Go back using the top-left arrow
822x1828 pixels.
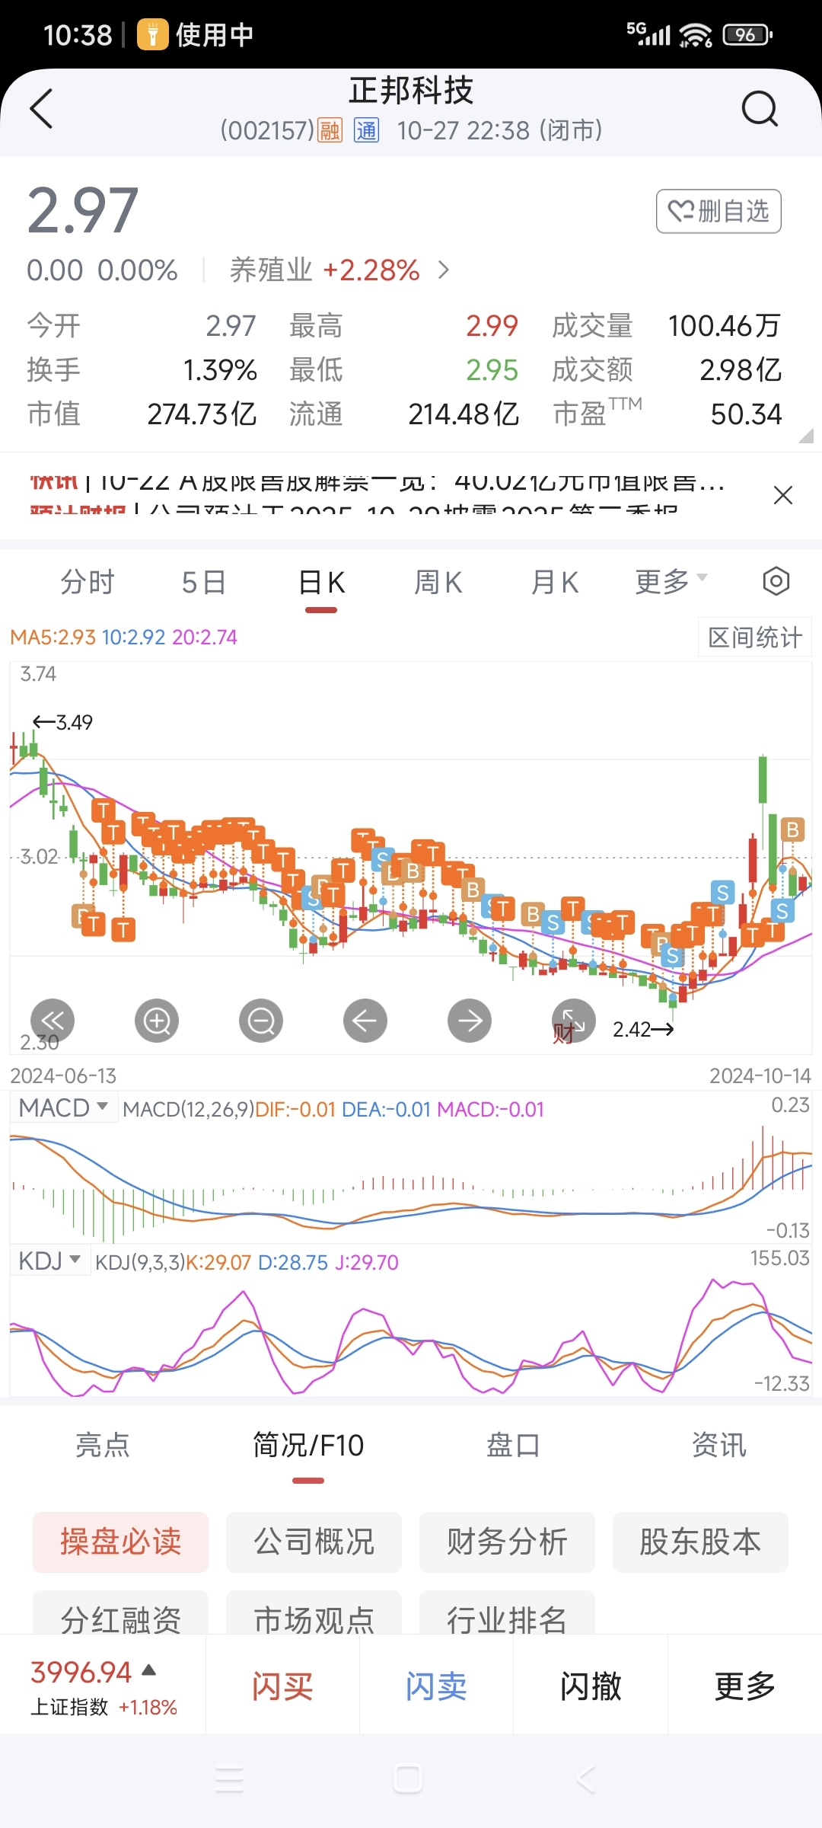[x=41, y=109]
